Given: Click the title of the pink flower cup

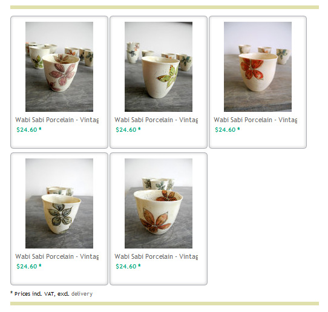Looking at the screenshot, I should 57,120.
